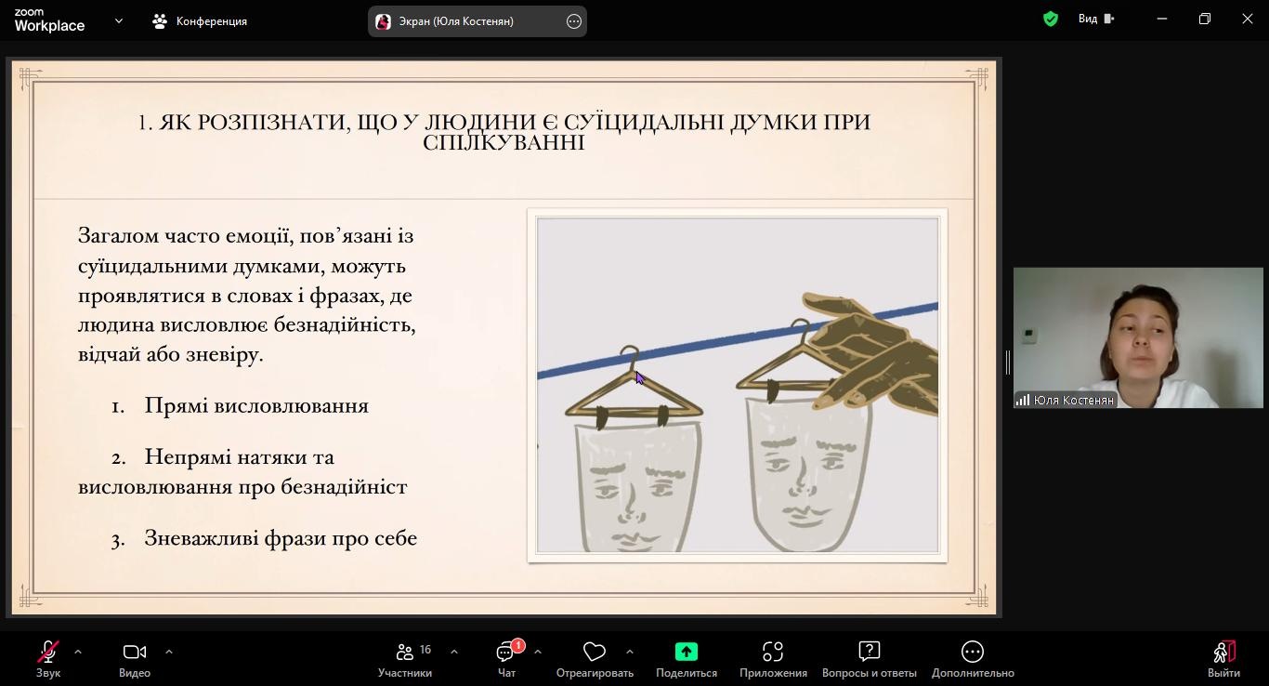The width and height of the screenshot is (1269, 686).
Task: Open the Дополнительно more options menu
Action: (973, 658)
